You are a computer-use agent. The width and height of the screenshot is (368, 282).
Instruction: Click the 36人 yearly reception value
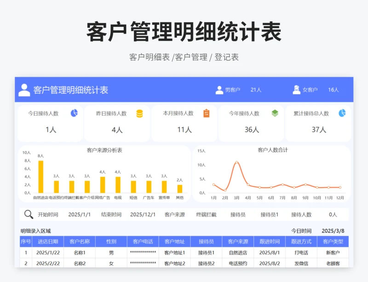252,130
